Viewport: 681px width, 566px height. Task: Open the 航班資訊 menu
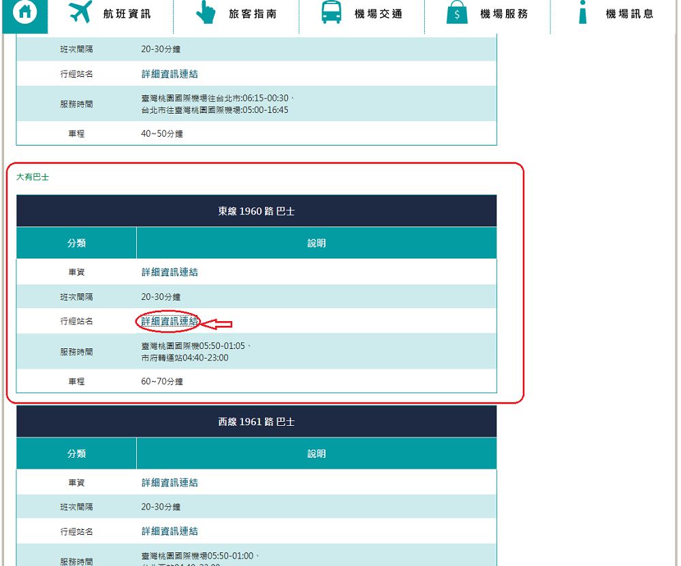[127, 14]
